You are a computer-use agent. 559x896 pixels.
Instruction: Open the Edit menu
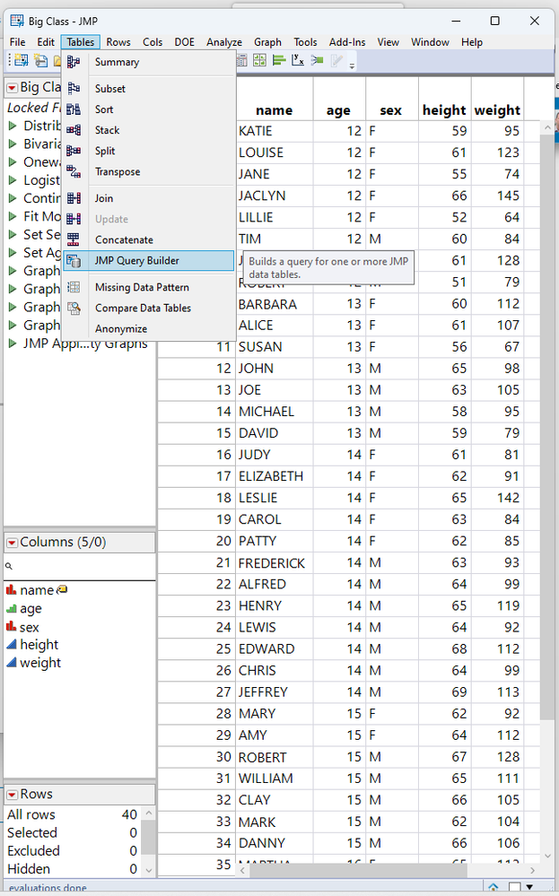46,42
